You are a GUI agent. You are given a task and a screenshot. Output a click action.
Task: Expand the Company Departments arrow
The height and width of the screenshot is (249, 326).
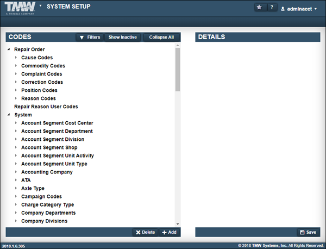coord(16,213)
